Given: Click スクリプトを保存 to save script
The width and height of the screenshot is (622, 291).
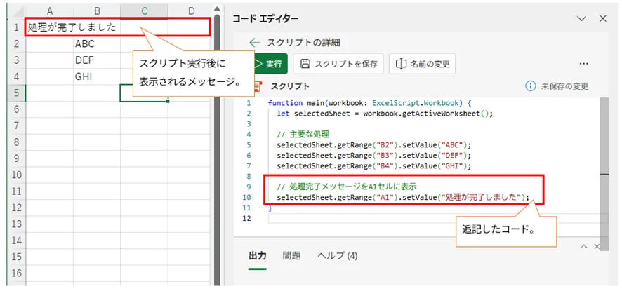Looking at the screenshot, I should [x=338, y=64].
